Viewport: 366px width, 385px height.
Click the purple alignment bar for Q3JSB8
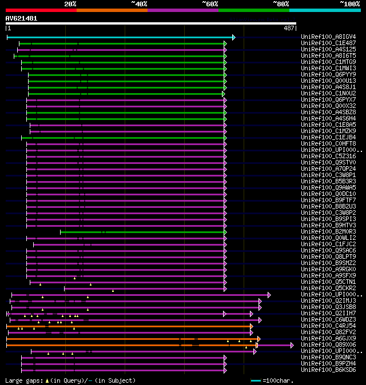[x=136, y=307]
